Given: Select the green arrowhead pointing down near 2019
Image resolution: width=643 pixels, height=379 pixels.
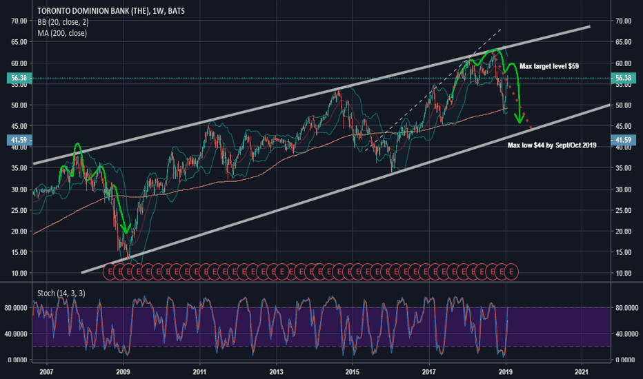Looking at the screenshot, I should click(520, 119).
